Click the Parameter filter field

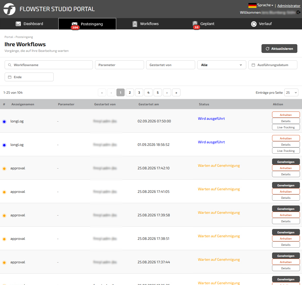120,65
